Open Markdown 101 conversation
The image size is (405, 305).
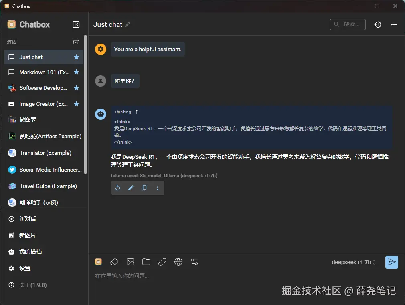pos(44,72)
